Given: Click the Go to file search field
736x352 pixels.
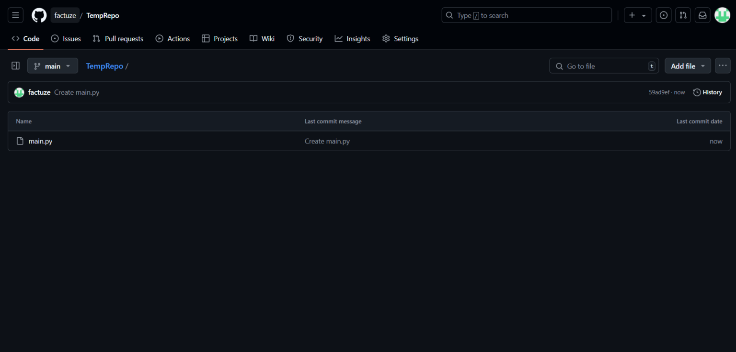Looking at the screenshot, I should pos(604,66).
